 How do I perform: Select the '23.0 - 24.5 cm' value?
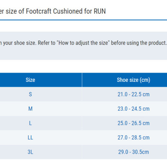click(x=134, y=109)
